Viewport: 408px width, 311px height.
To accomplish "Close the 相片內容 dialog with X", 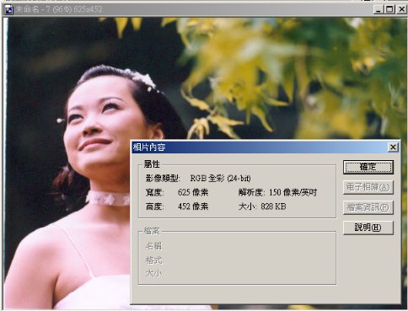I will 393,147.
